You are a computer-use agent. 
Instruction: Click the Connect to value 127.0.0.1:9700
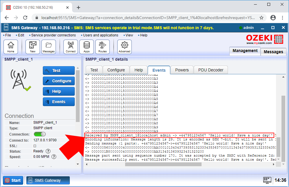pyautogui.click(x=45, y=140)
